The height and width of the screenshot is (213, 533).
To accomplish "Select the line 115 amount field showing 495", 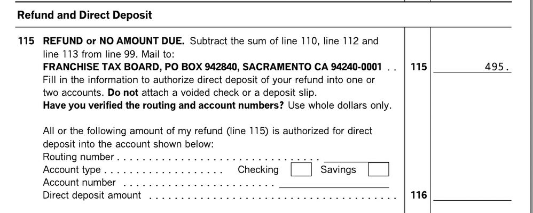I will [x=472, y=67].
